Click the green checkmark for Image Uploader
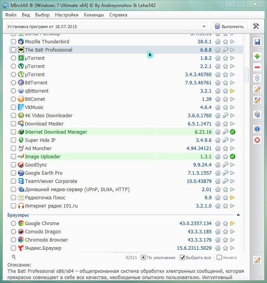This screenshot has height=283, width=267. coord(233,156)
